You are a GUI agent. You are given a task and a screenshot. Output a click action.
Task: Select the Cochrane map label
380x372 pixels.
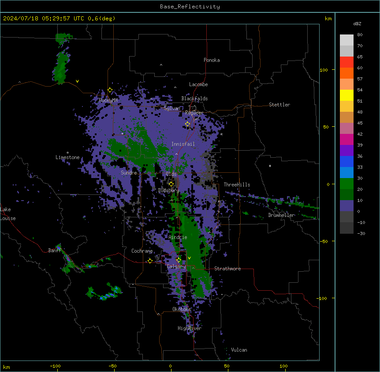click(142, 251)
